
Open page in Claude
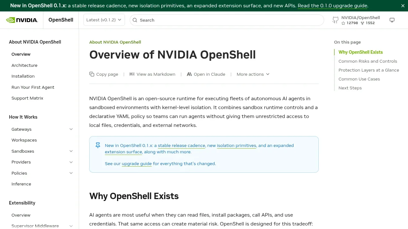pyautogui.click(x=206, y=74)
